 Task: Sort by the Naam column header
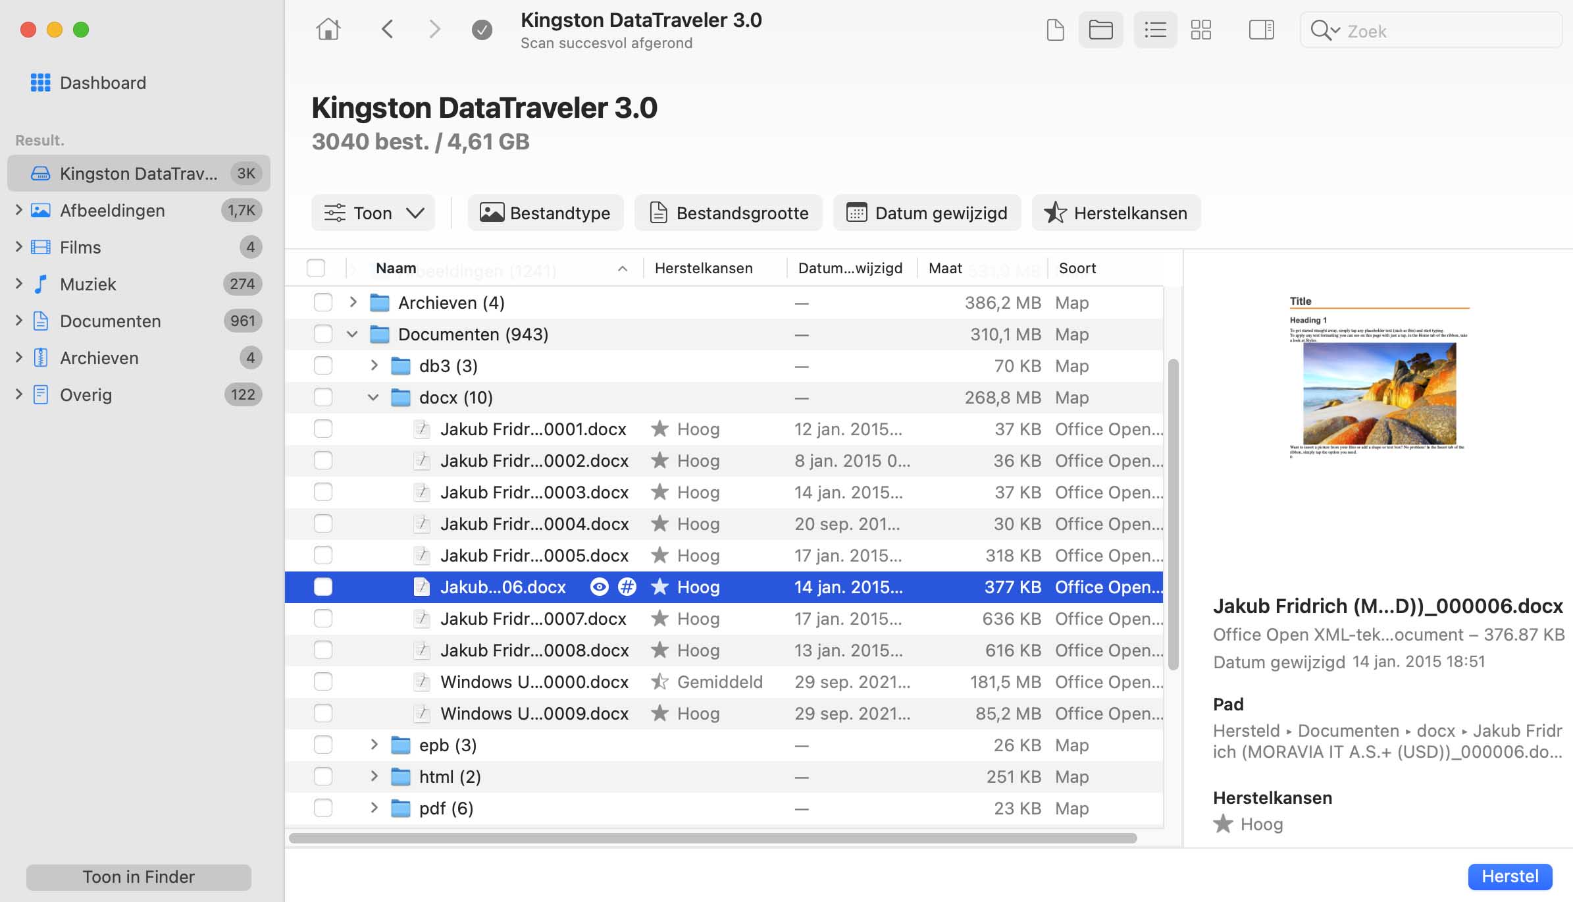[495, 268]
